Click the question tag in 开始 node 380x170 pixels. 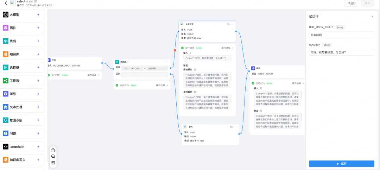tap(76, 65)
